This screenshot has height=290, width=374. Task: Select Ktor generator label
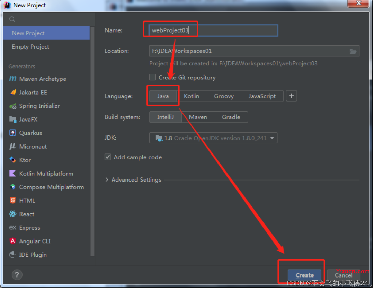tap(25, 160)
